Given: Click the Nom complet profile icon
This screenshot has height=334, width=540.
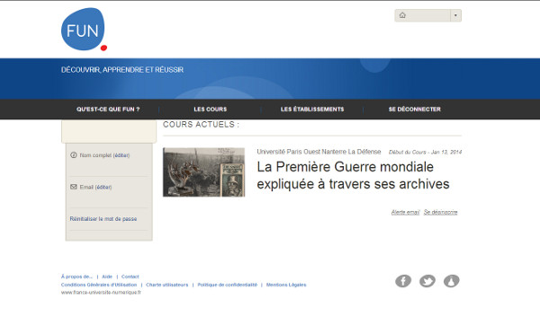Looking at the screenshot, I should (x=74, y=155).
